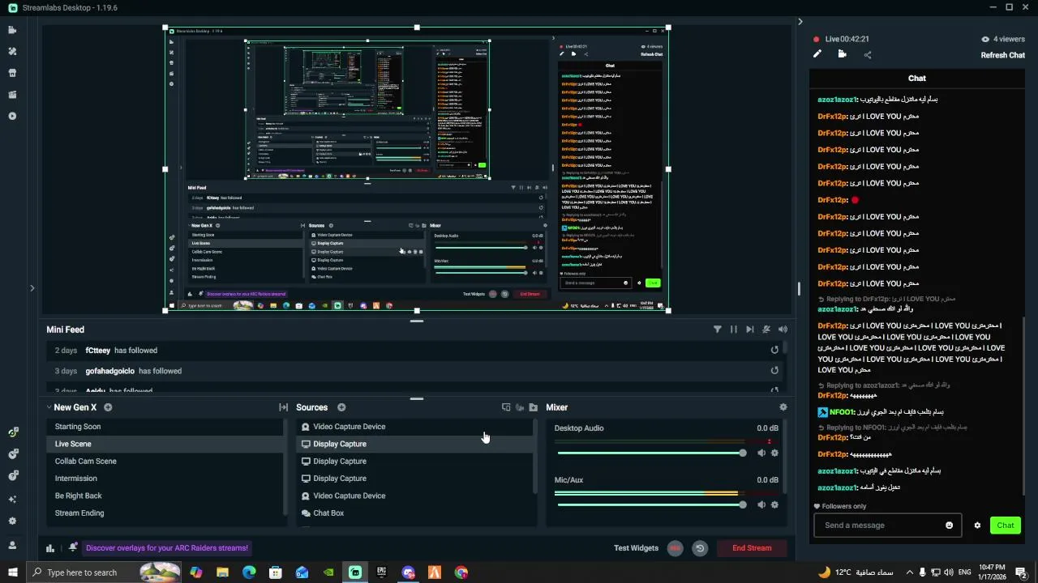Image resolution: width=1038 pixels, height=583 pixels.
Task: Adjust the Mic/Aux volume slider
Action: (652, 504)
